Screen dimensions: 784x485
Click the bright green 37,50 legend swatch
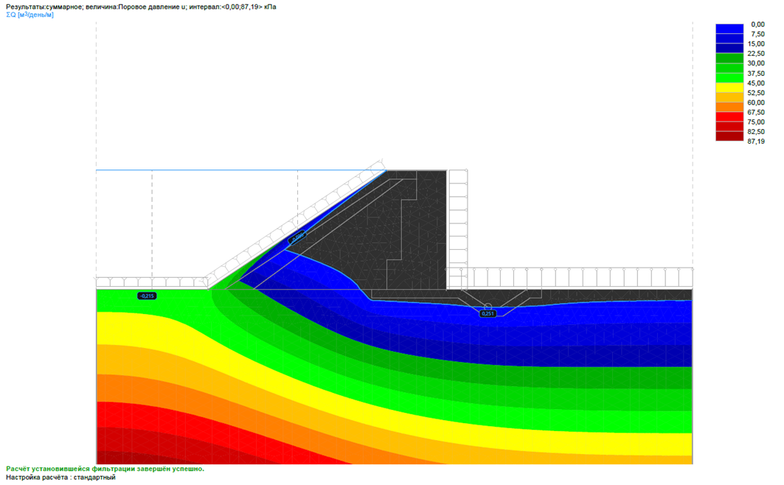coord(729,77)
